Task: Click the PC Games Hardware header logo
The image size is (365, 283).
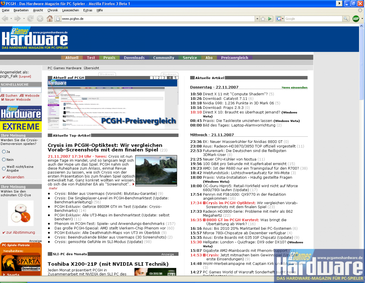Action: [x=35, y=38]
